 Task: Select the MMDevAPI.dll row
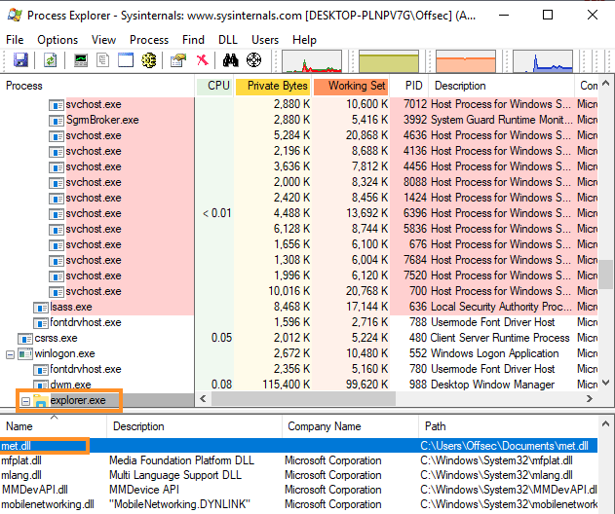tap(298, 490)
